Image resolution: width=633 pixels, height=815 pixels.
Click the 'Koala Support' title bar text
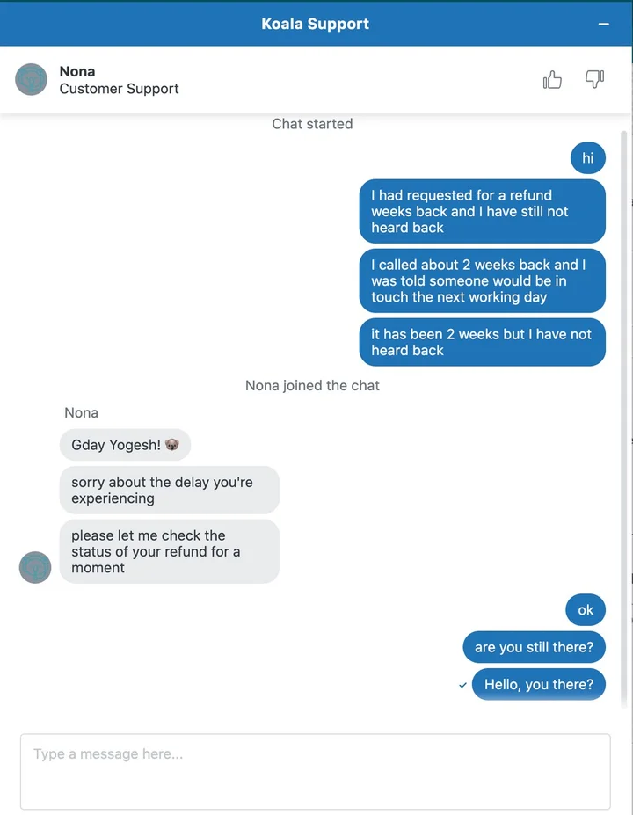click(x=315, y=24)
